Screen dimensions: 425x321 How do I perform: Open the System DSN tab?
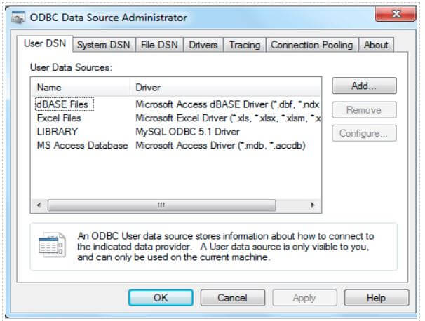click(104, 45)
